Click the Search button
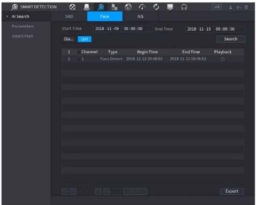Screen dimensions: 256x205 [x=231, y=39]
